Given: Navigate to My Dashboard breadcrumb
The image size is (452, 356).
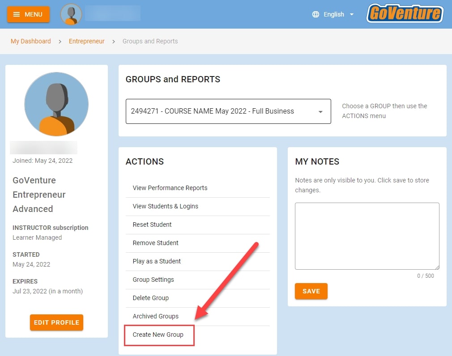Looking at the screenshot, I should 30,41.
